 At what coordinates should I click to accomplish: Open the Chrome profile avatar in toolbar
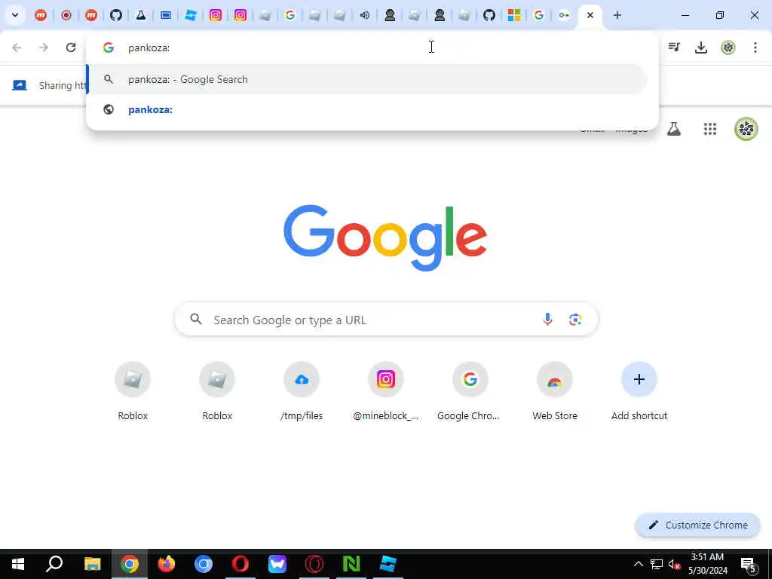(x=728, y=47)
